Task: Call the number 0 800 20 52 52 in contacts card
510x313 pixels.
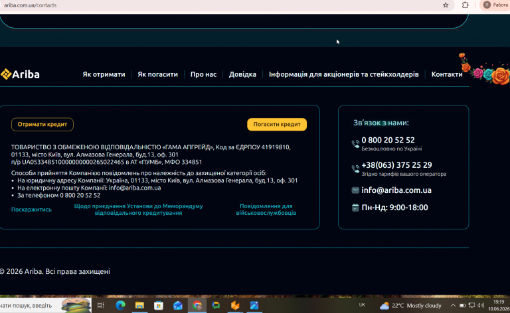Action: pyautogui.click(x=388, y=140)
